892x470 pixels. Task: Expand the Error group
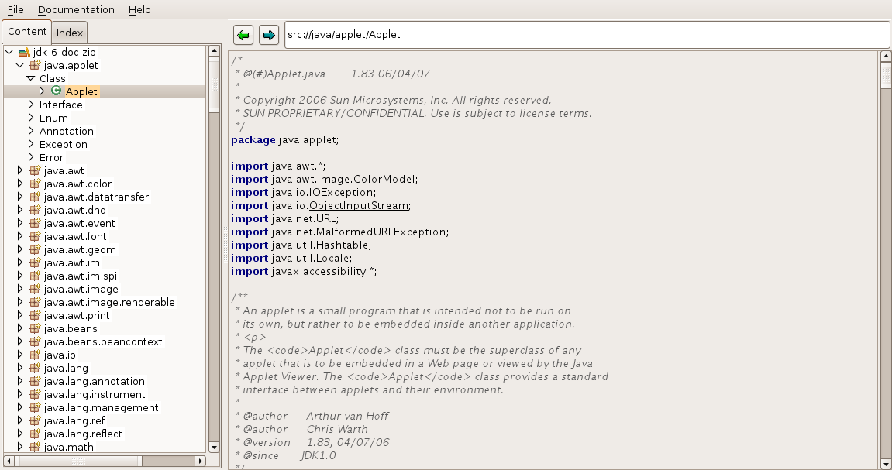[x=31, y=157]
